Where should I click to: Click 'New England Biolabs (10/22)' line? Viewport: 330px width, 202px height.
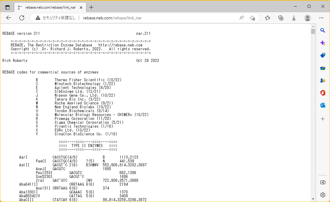(x=83, y=107)
